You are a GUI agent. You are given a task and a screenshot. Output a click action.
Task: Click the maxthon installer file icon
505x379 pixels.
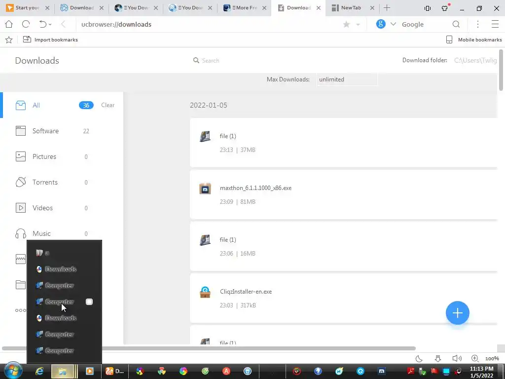[x=205, y=189]
